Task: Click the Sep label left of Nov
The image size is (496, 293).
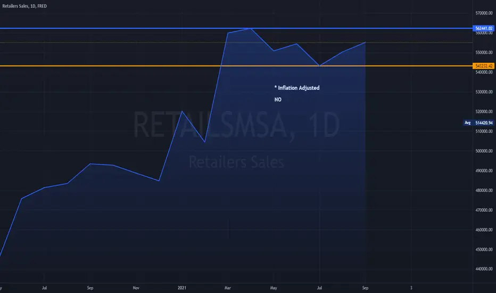Action: (90, 288)
